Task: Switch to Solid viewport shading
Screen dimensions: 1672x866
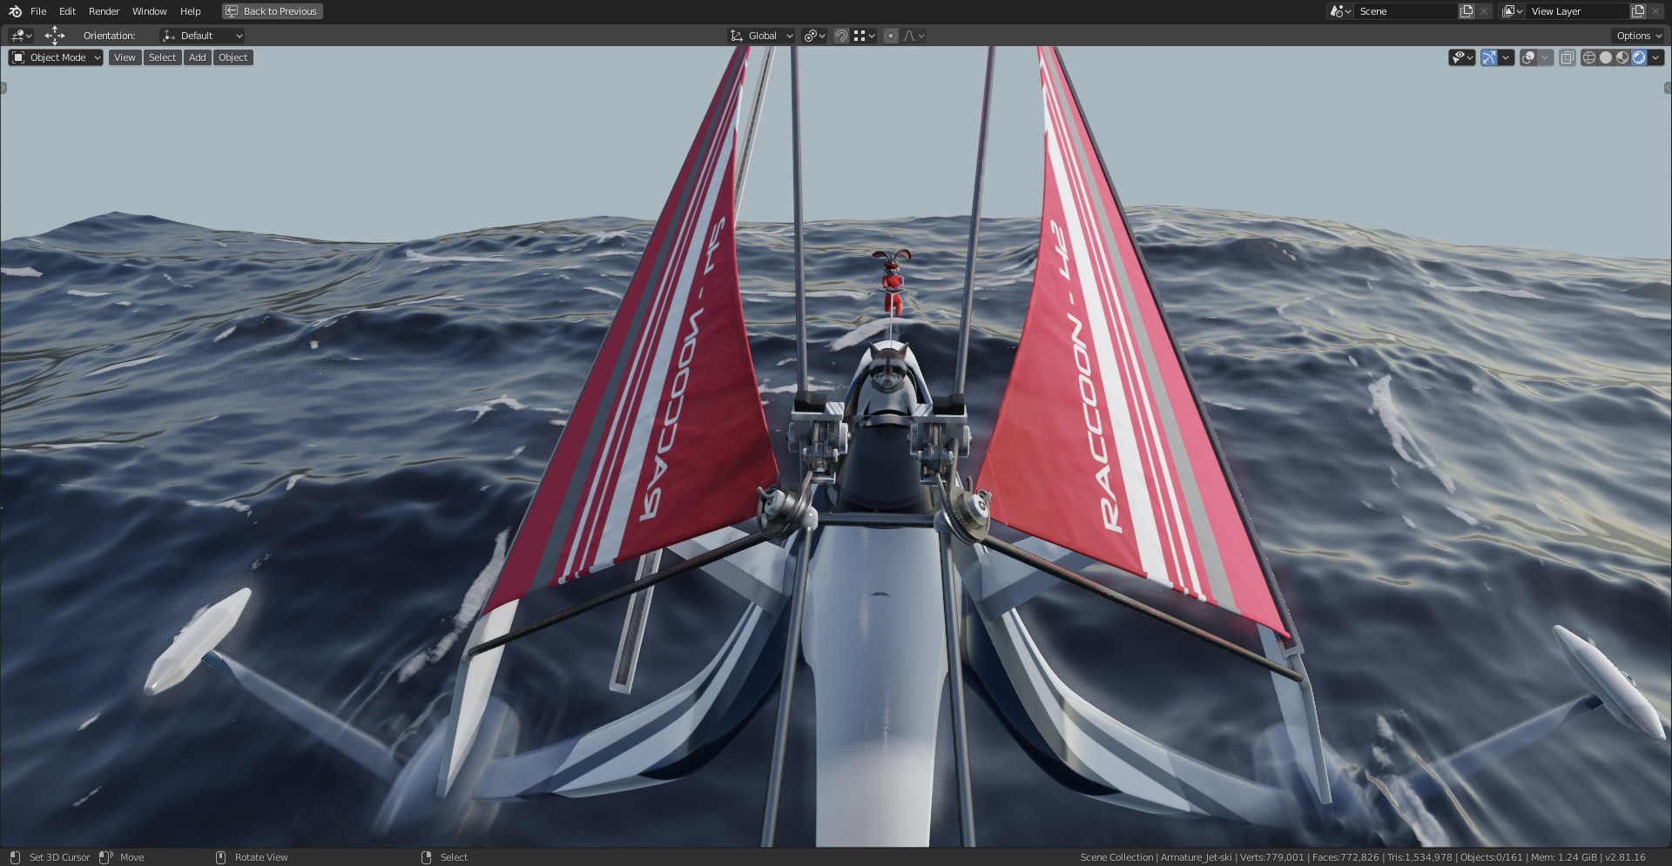Action: coord(1605,57)
